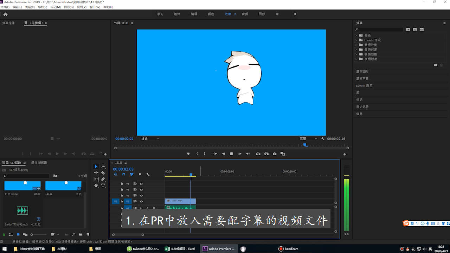The height and width of the screenshot is (253, 450).
Task: Expand the 预设 folder in Effects
Action: (x=356, y=35)
